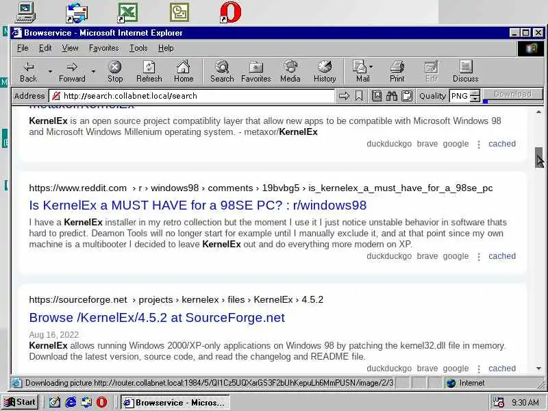Click the page icon in the address field
Screen dimensions: 548x411
[56, 96]
